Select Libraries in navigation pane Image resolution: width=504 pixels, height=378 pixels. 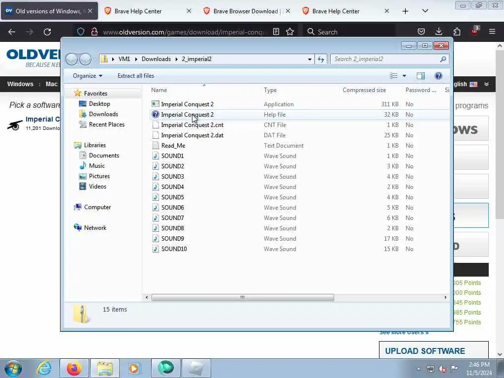95,145
